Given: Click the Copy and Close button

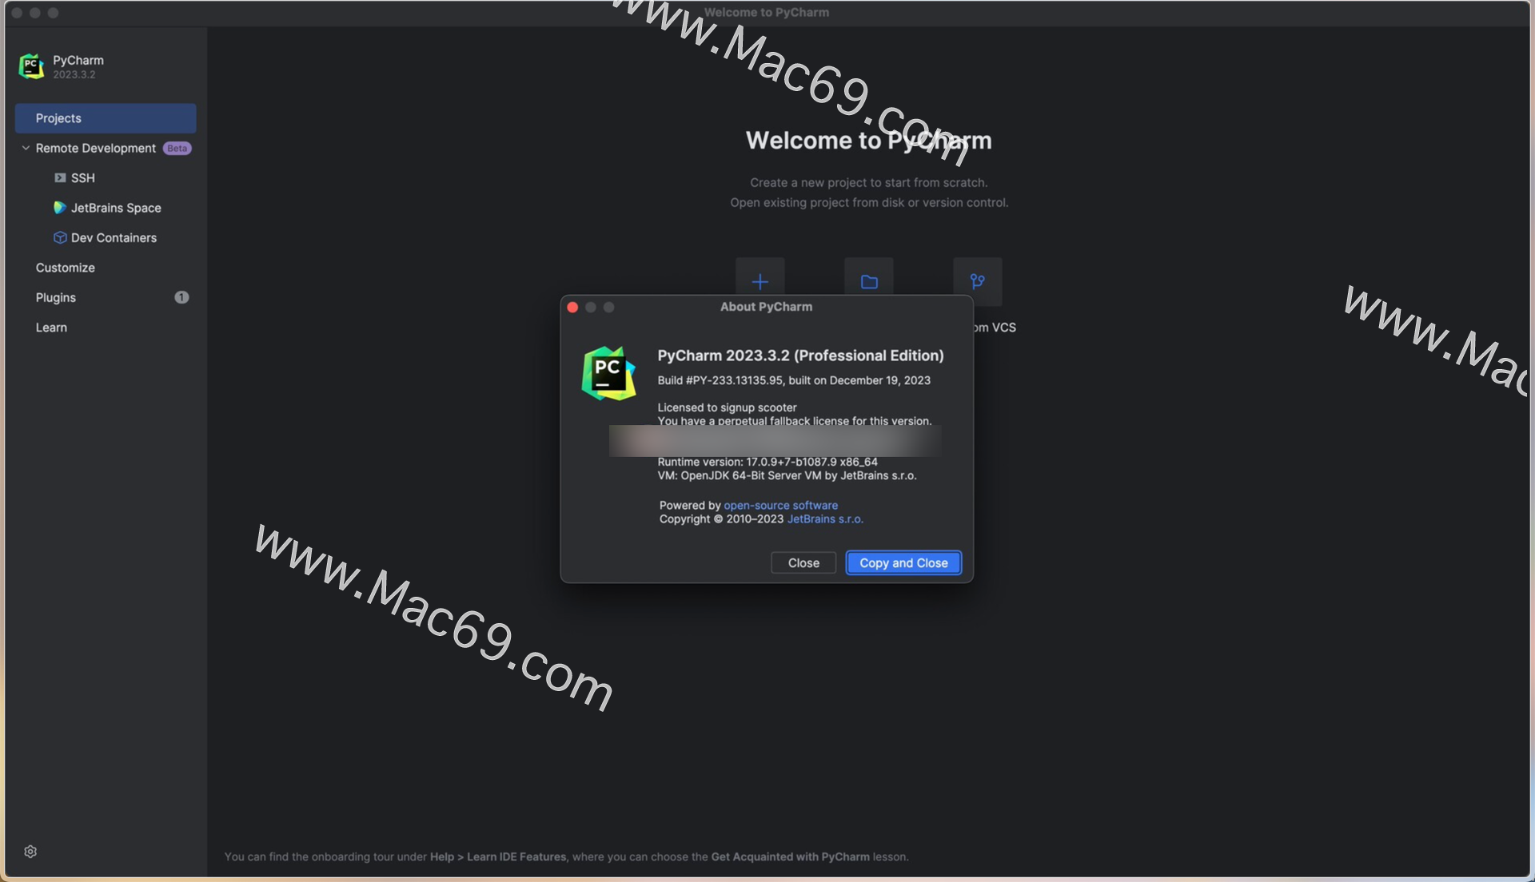Looking at the screenshot, I should click(x=903, y=562).
